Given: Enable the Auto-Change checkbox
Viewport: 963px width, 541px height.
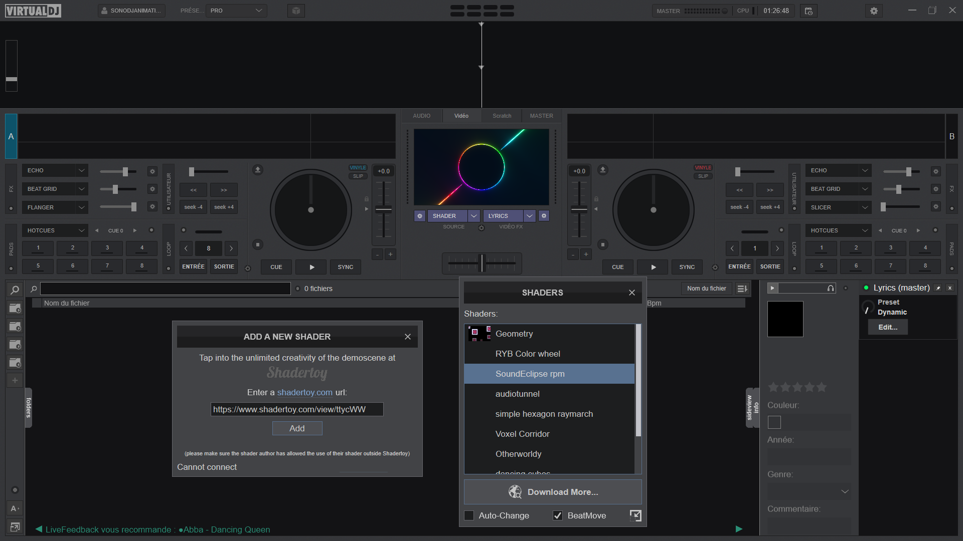Looking at the screenshot, I should (469, 515).
